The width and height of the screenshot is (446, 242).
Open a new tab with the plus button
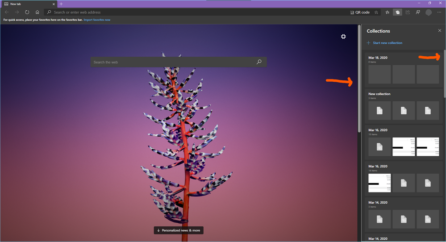pos(61,4)
